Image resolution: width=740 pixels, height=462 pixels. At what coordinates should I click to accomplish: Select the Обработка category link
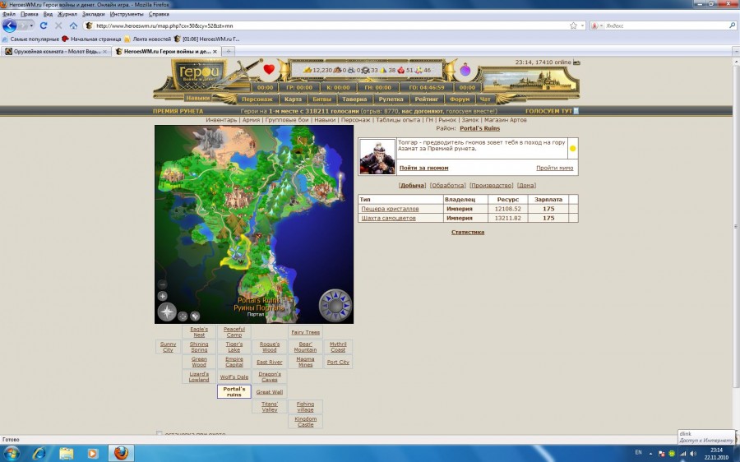click(x=447, y=186)
